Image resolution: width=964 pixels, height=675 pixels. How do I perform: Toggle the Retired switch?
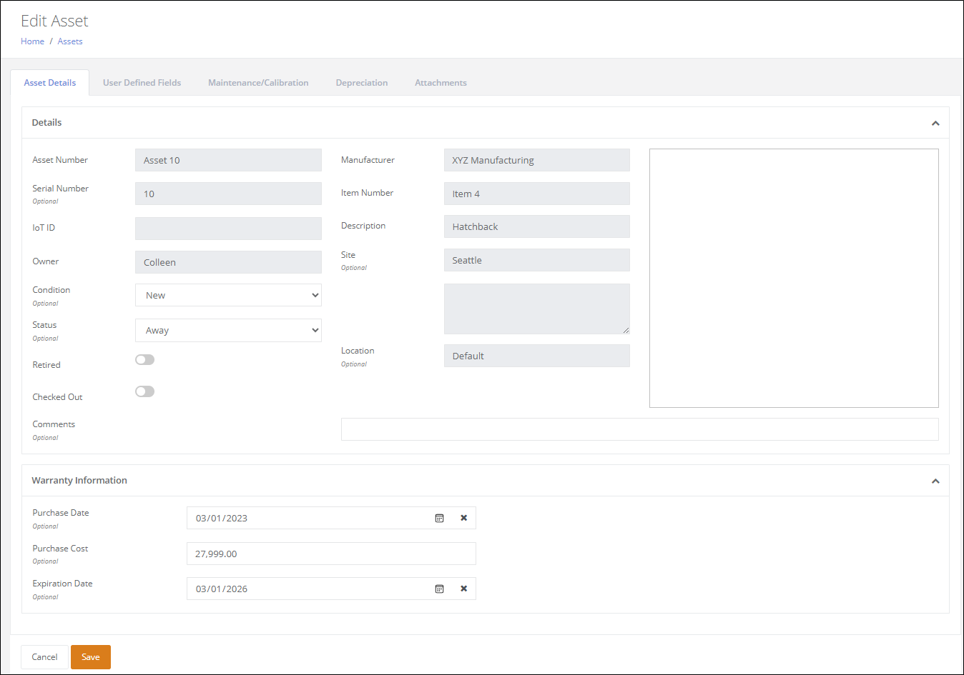[144, 359]
